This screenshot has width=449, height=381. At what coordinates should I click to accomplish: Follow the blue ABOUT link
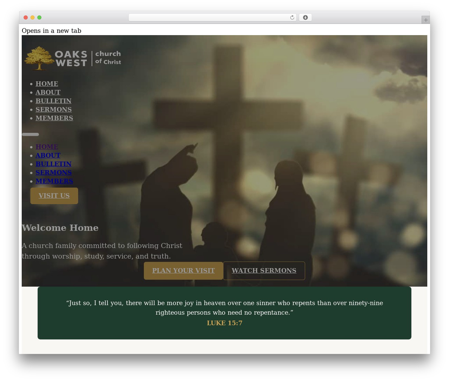coord(48,155)
